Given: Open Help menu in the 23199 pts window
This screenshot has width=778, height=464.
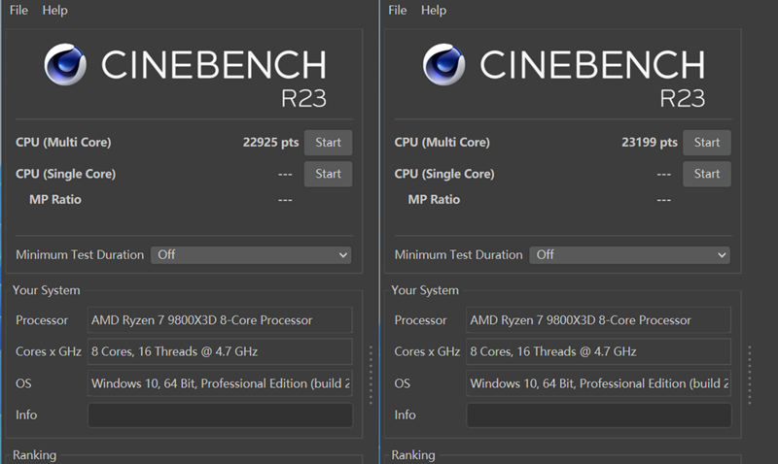Looking at the screenshot, I should 434,10.
